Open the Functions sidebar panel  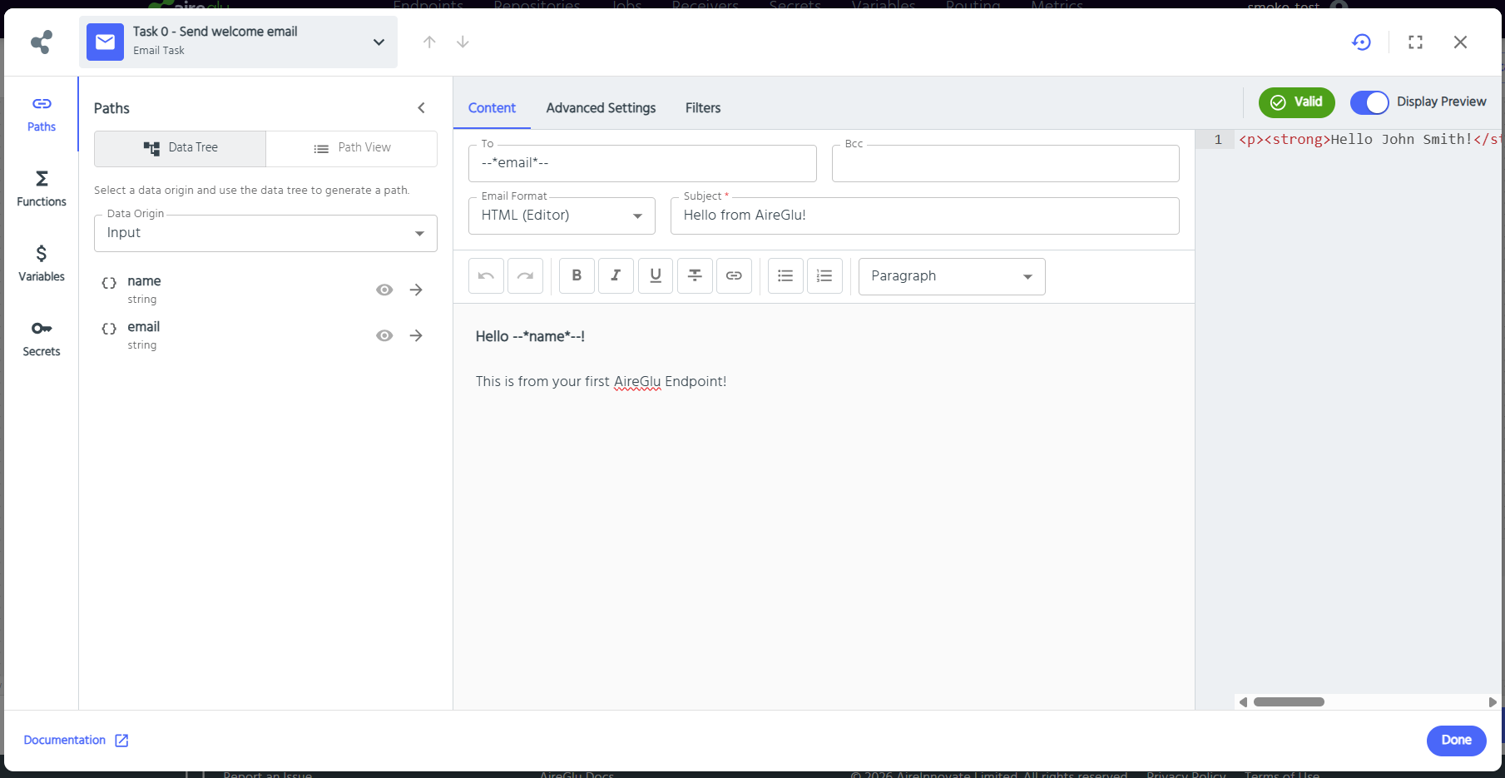coord(42,189)
